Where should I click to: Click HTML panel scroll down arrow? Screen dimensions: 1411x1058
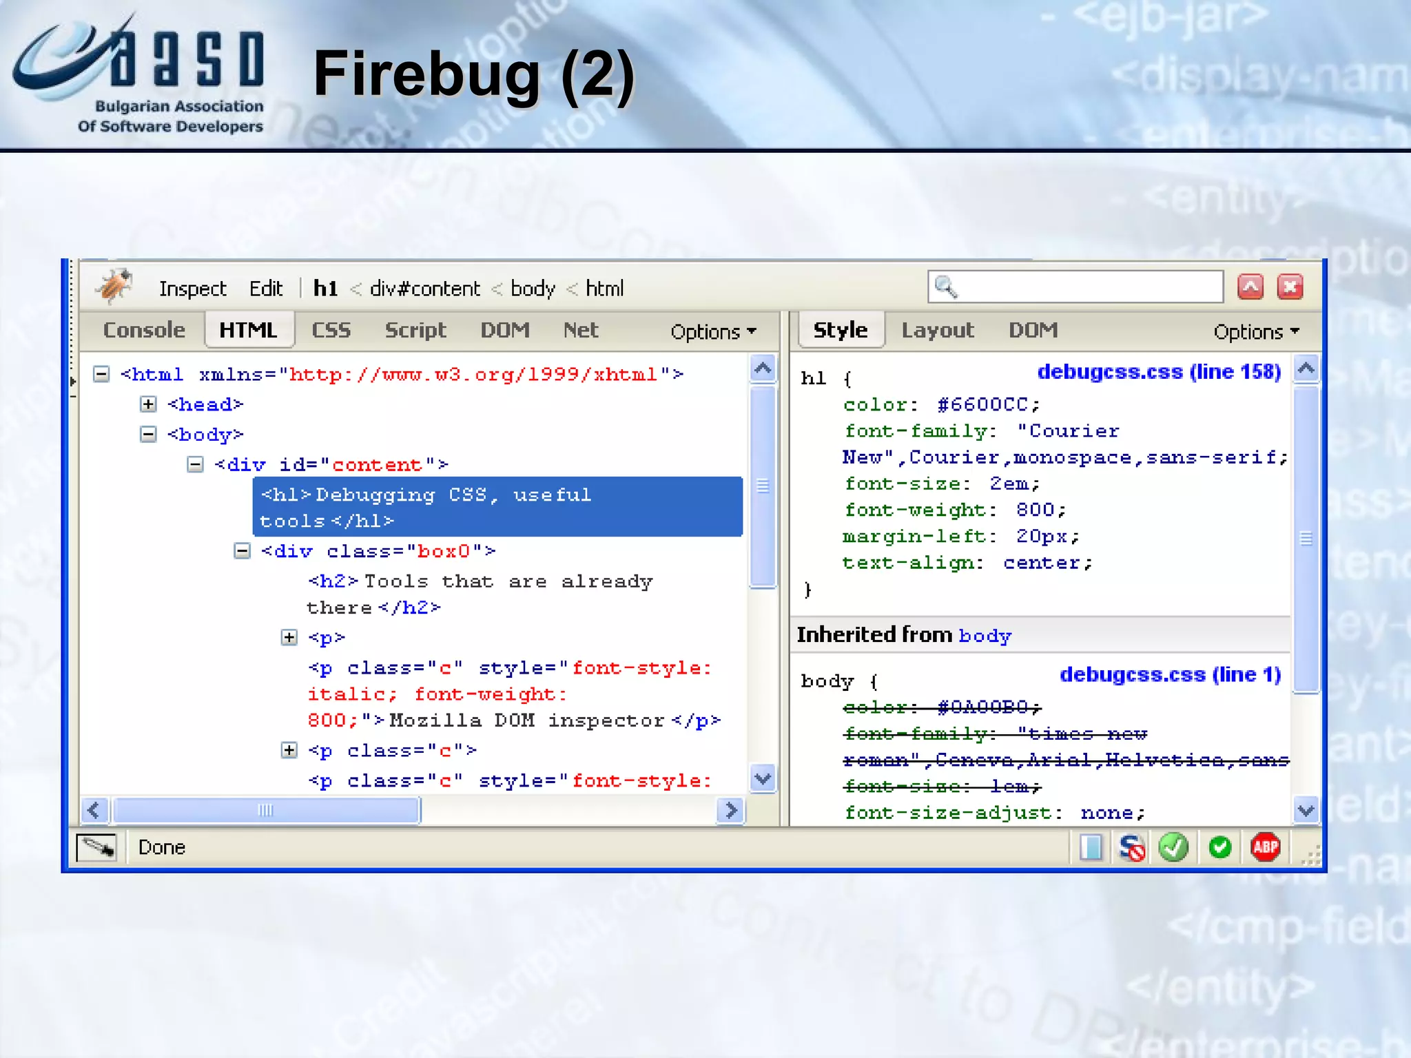coord(763,779)
